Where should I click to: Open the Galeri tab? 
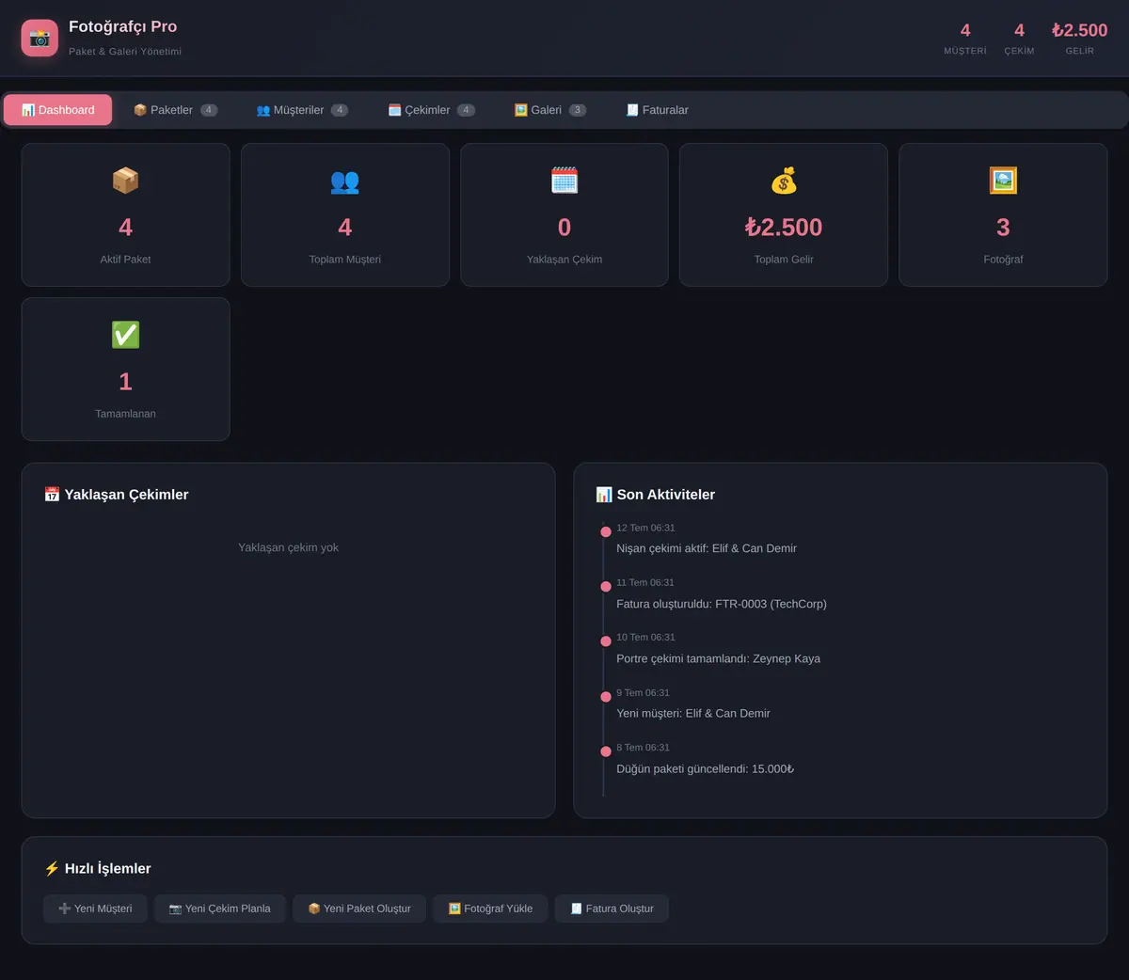pyautogui.click(x=550, y=110)
